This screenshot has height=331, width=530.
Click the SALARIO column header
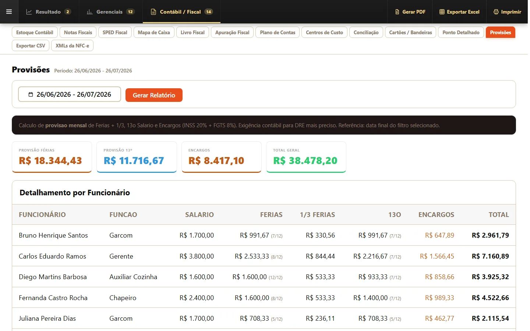[199, 214]
